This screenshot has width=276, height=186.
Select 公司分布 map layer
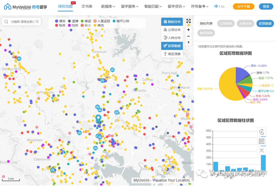(172, 30)
